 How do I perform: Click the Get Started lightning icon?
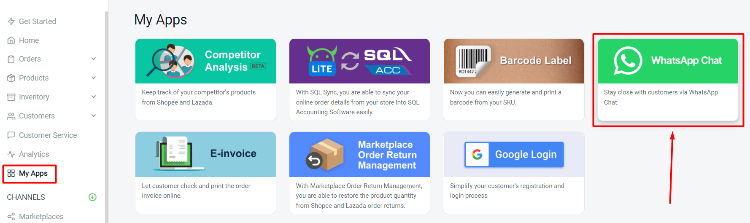11,21
